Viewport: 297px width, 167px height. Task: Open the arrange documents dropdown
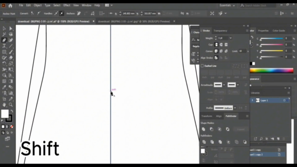pos(109,5)
